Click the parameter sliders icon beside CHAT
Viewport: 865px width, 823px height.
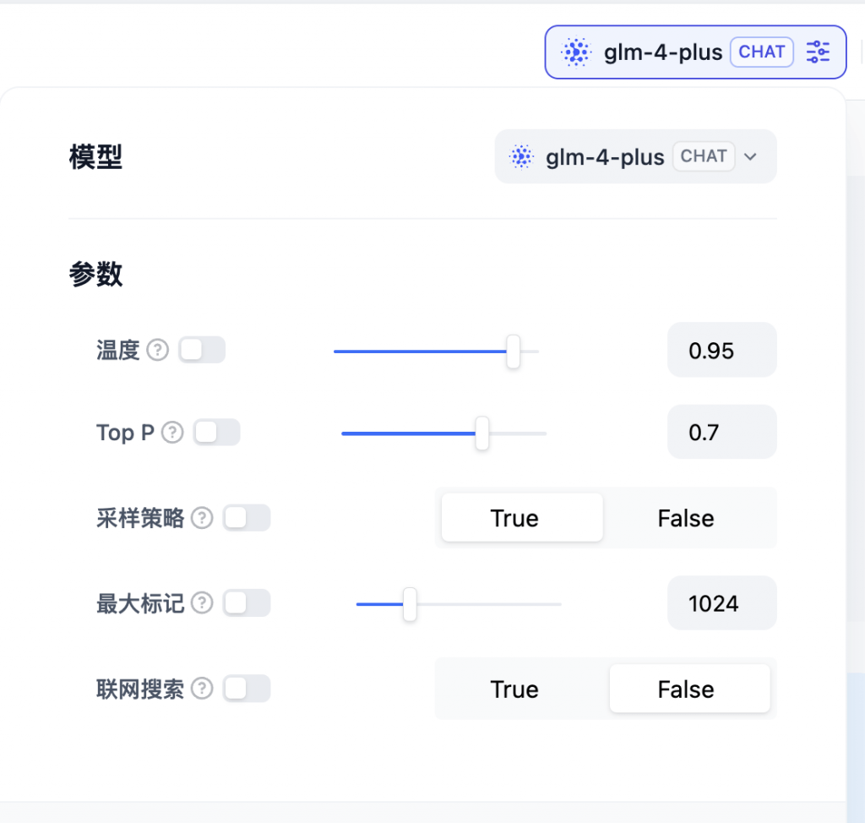click(x=818, y=52)
